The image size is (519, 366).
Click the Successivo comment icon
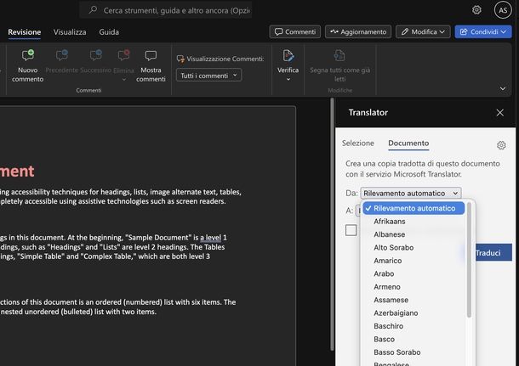[x=96, y=55]
